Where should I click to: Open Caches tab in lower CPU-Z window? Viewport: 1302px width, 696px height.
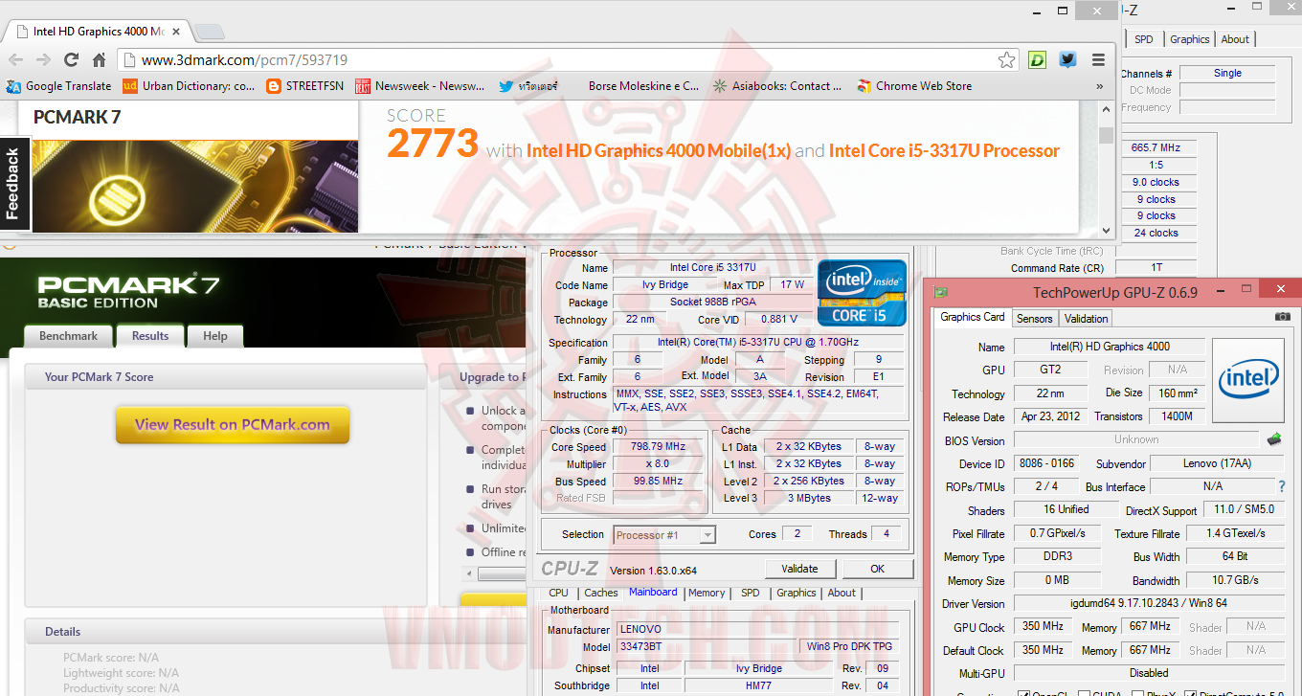[x=601, y=593]
